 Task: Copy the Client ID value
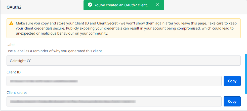[232, 81]
